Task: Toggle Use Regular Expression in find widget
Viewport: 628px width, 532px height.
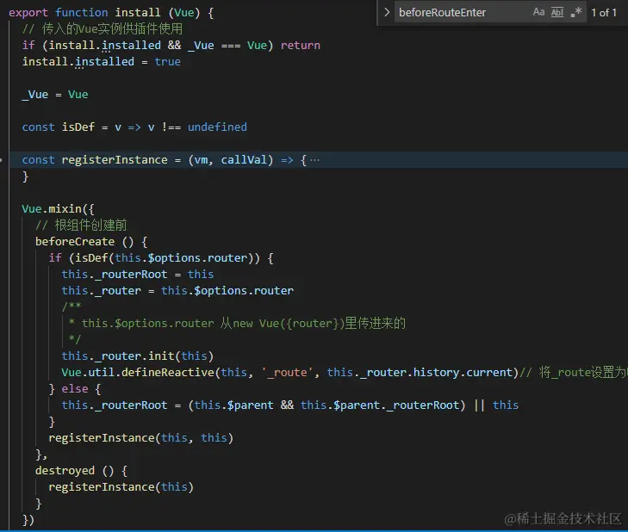Action: coord(576,12)
